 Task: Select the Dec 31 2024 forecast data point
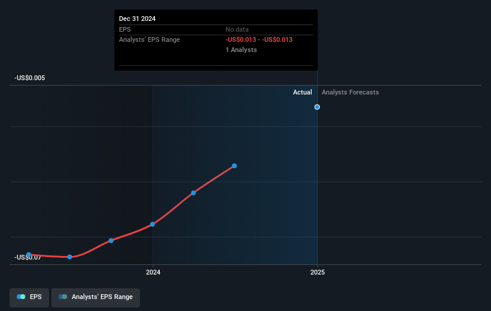(317, 107)
